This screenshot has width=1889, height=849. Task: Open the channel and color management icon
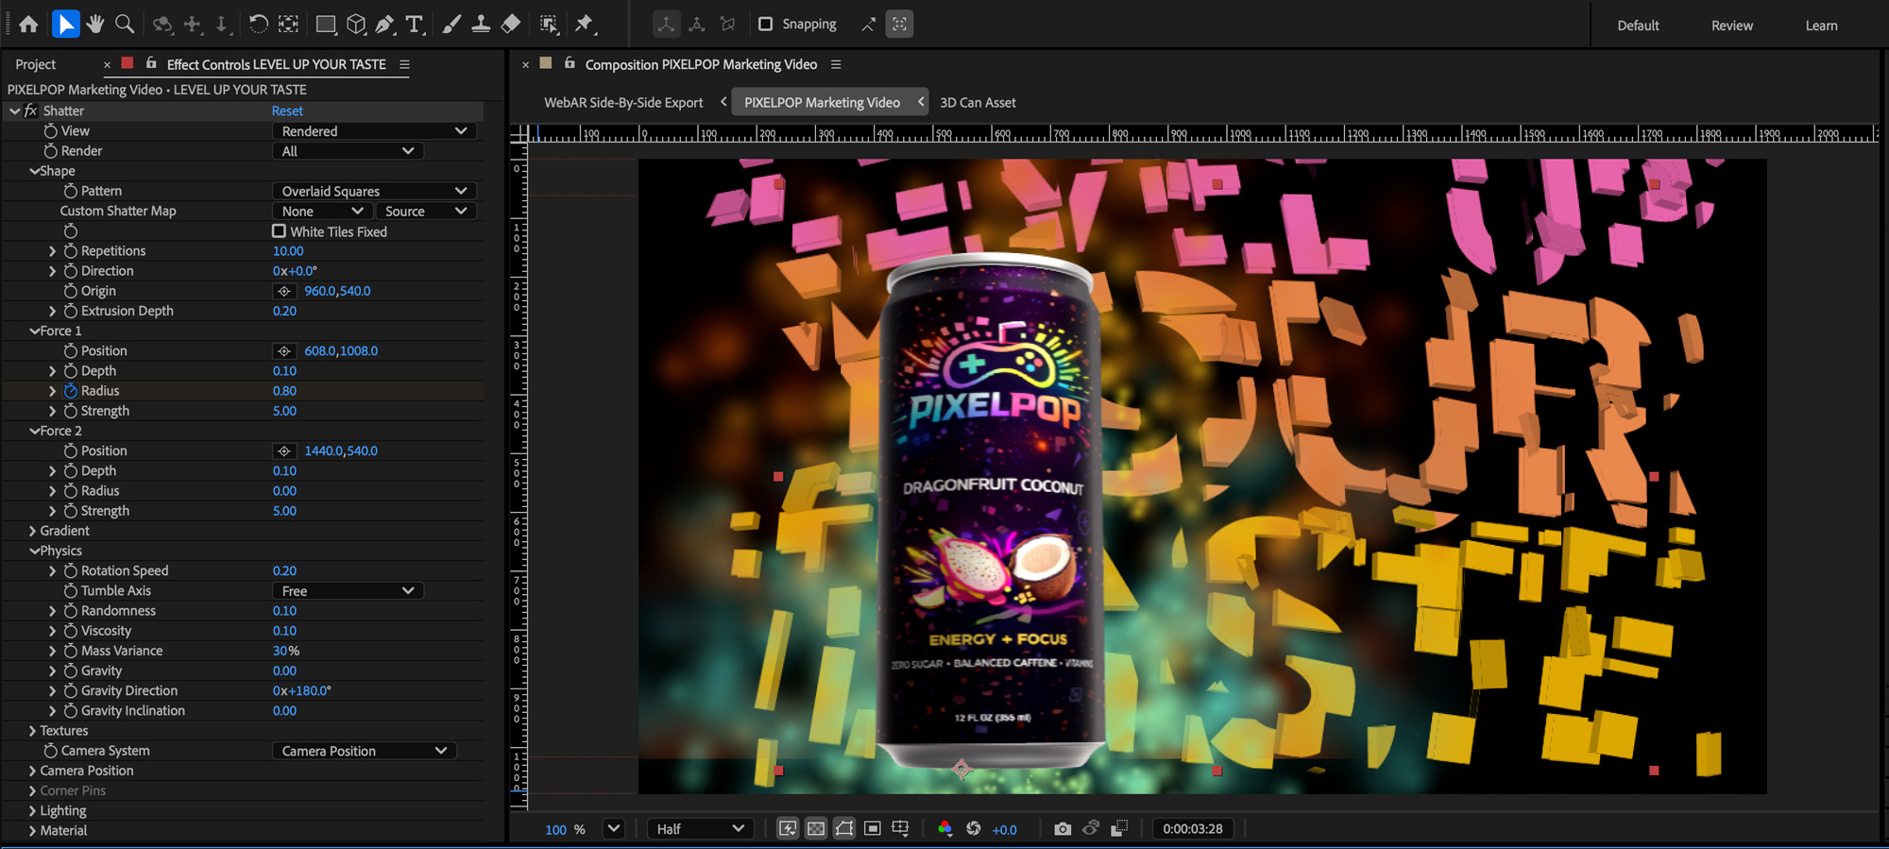click(x=944, y=829)
